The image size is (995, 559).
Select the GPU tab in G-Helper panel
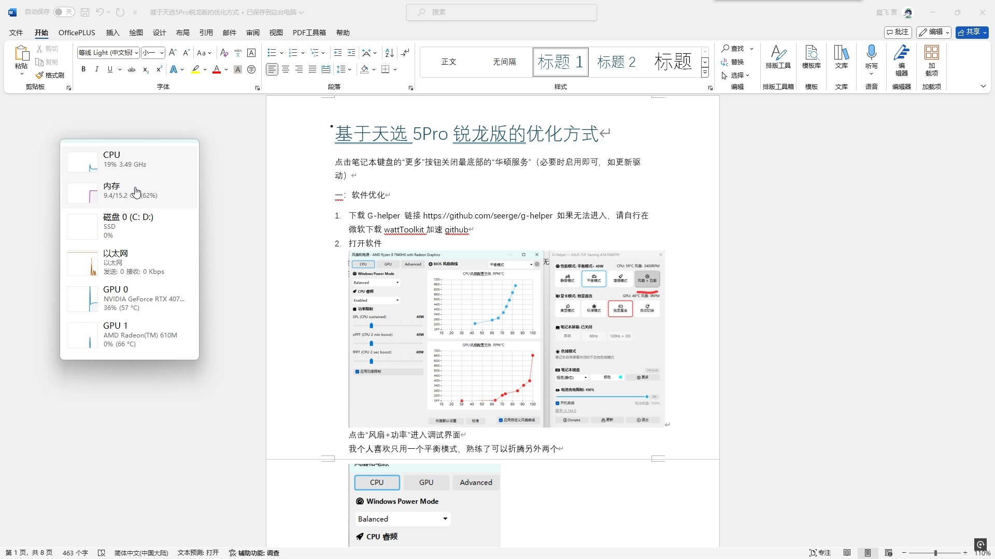(x=427, y=482)
